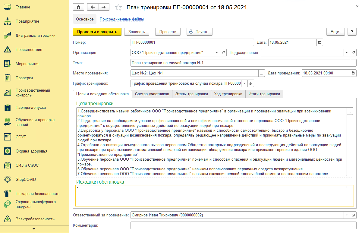Viewport: 362px width, 233px height.
Task: Open the Проверки clipboard icon
Action: click(8, 78)
